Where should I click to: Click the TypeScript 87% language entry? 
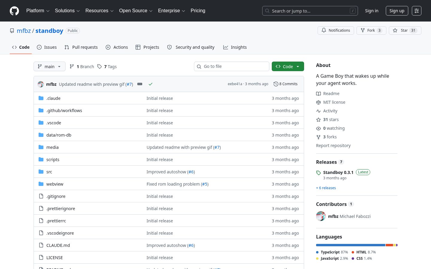[332, 252]
